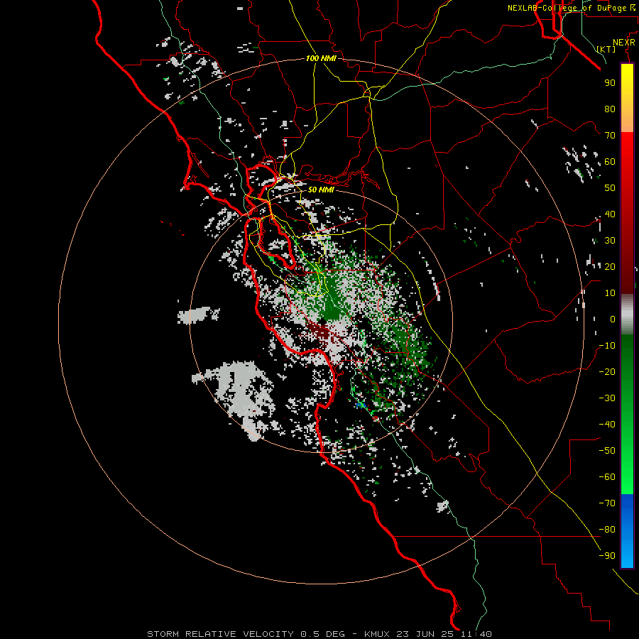Click the [KT] units label

coord(606,49)
